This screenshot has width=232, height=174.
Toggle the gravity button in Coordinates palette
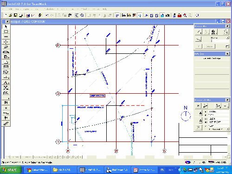tap(199, 127)
